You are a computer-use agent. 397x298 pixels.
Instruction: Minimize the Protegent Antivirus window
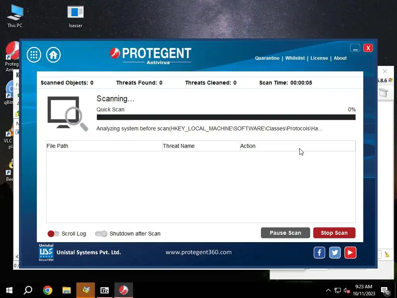click(355, 48)
